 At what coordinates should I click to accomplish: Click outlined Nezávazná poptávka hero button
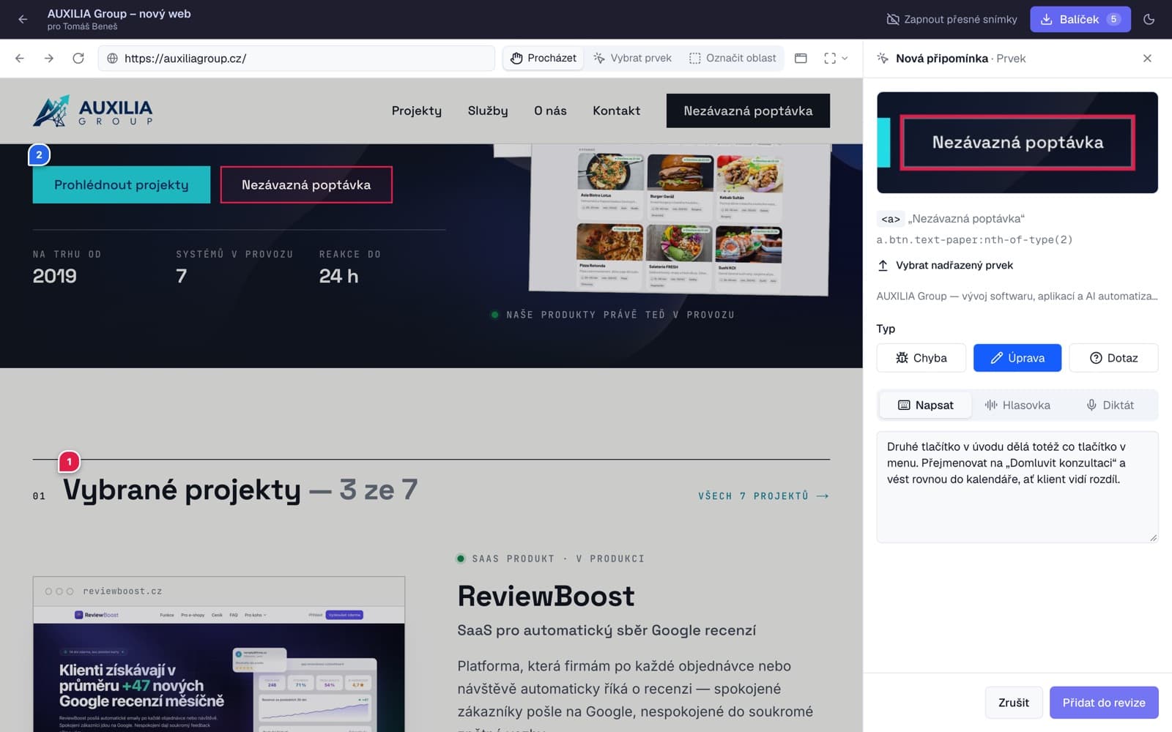[306, 184]
